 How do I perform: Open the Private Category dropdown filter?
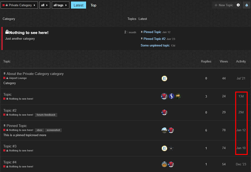(19, 5)
